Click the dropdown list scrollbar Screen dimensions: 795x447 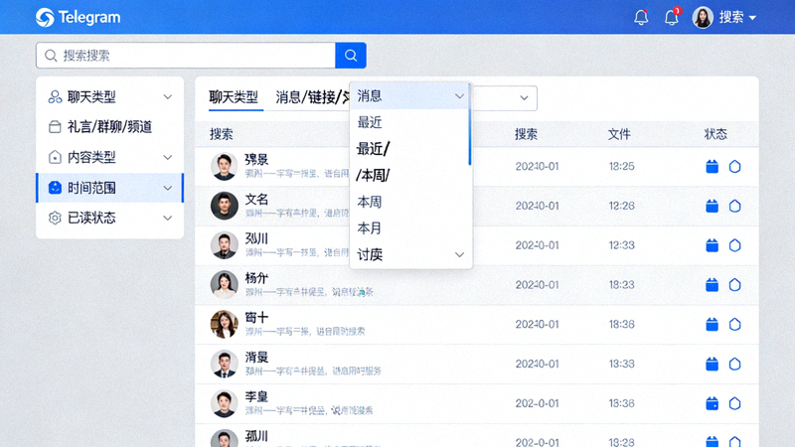click(x=470, y=124)
